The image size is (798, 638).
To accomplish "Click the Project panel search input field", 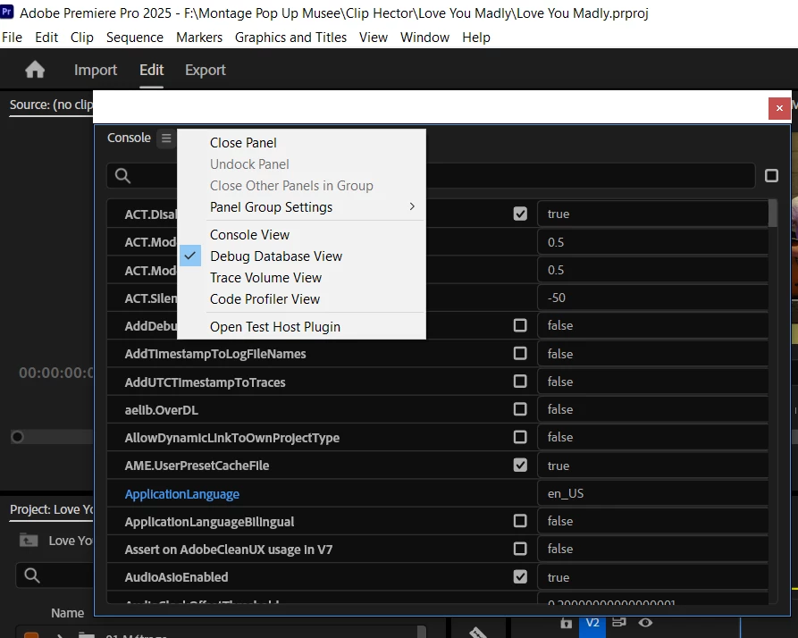I will [x=55, y=575].
